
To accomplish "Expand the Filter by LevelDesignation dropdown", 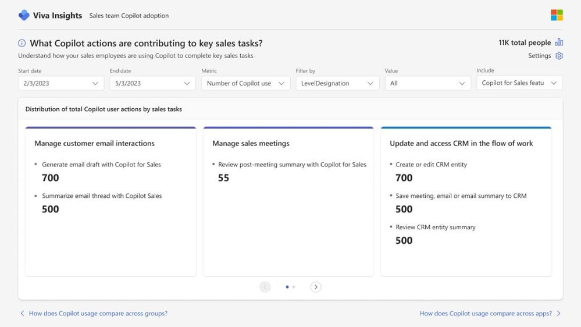I will (337, 83).
